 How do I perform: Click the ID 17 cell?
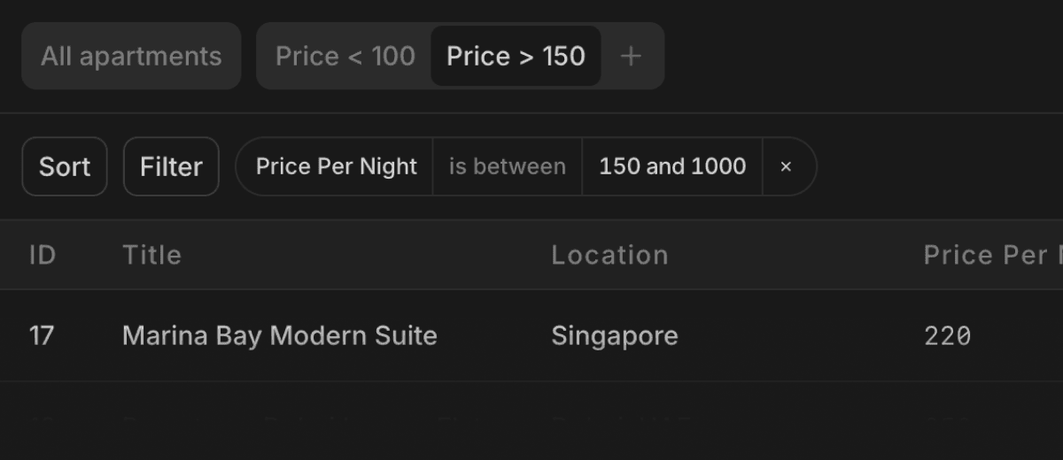pyautogui.click(x=42, y=336)
